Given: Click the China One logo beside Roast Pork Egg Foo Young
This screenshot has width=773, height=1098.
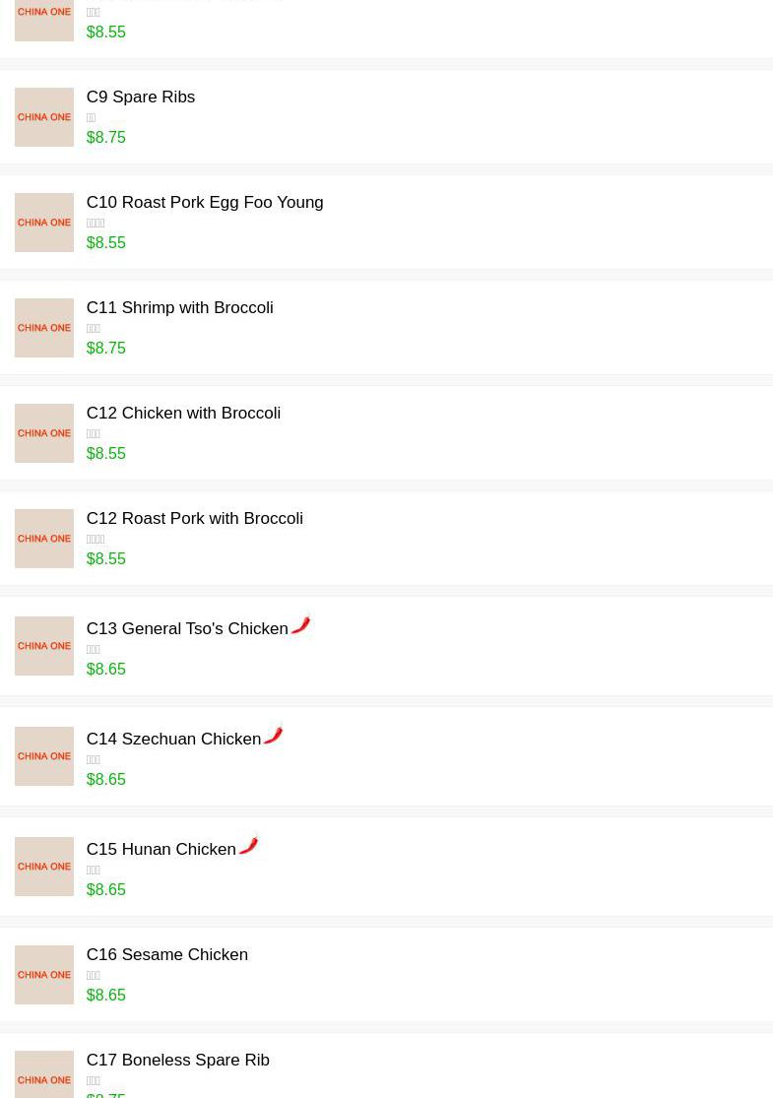Looking at the screenshot, I should 44,223.
